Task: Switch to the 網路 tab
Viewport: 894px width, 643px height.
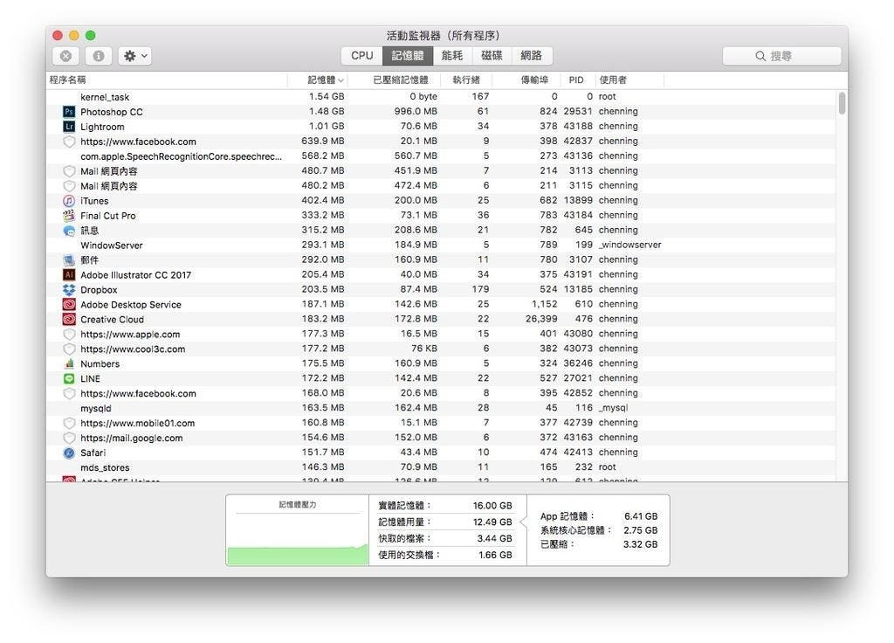Action: pyautogui.click(x=532, y=55)
